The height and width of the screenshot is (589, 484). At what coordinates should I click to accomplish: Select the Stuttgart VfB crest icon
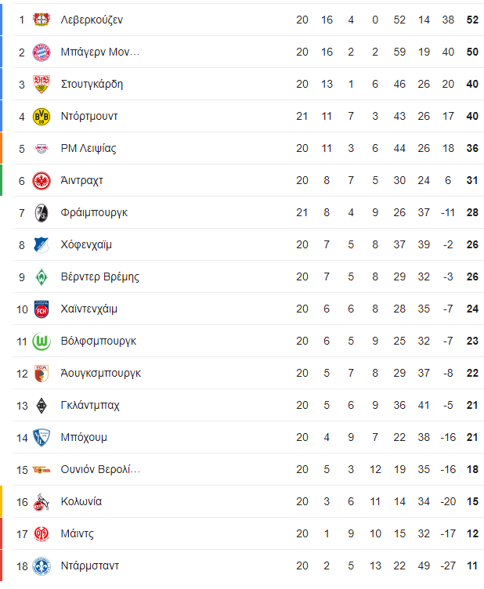42,84
